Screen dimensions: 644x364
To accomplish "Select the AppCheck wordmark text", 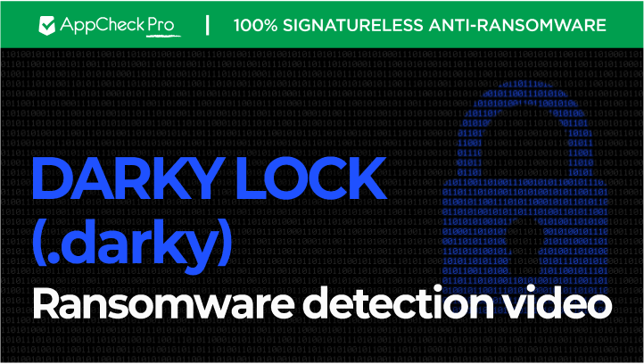I will 103,26.
